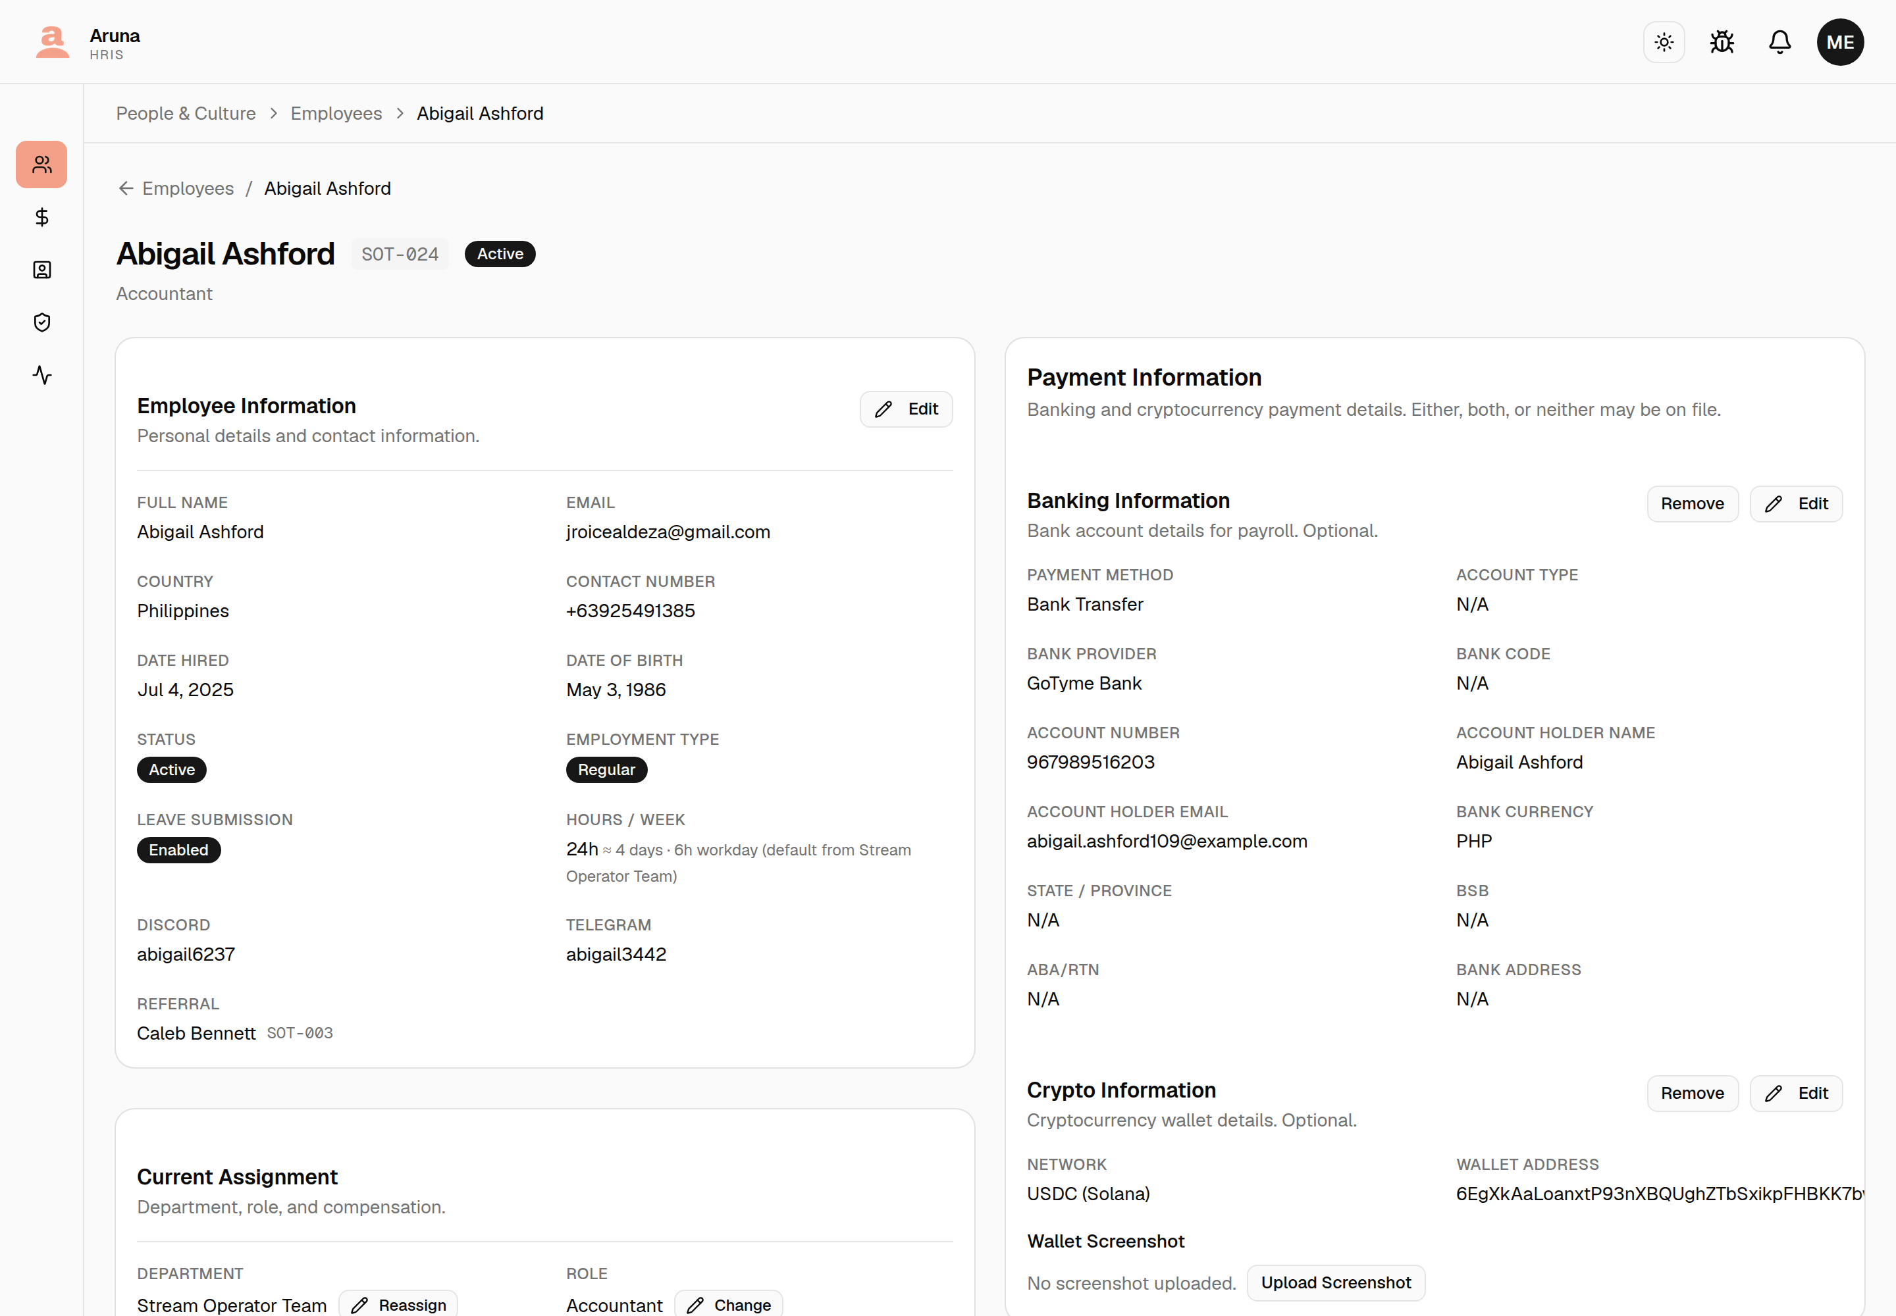Click the Aruna HRIS logo

coord(88,43)
